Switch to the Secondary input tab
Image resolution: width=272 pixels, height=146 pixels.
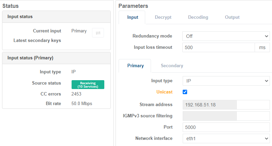click(x=172, y=66)
